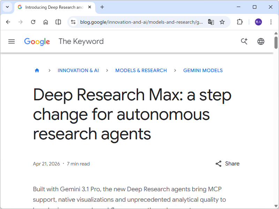
Task: Select the Introducing Deep Research tab
Action: coord(55,7)
